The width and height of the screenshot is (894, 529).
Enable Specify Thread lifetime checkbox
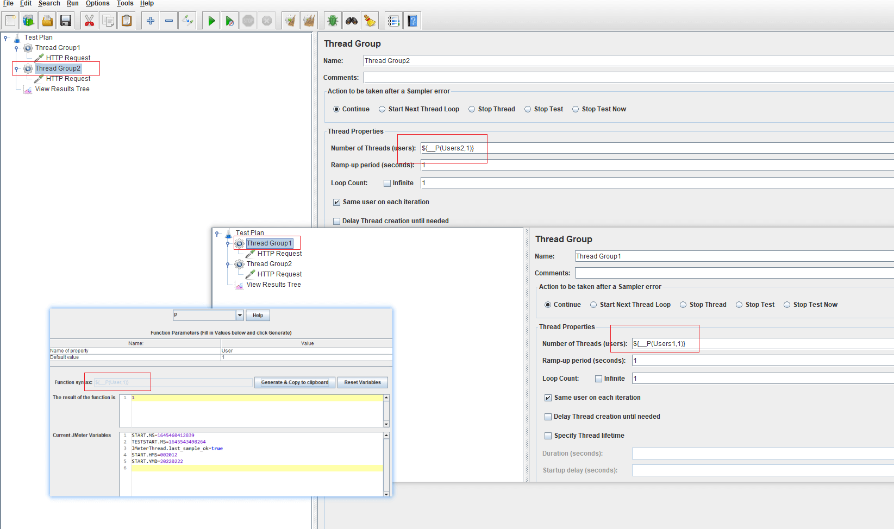[x=548, y=436]
